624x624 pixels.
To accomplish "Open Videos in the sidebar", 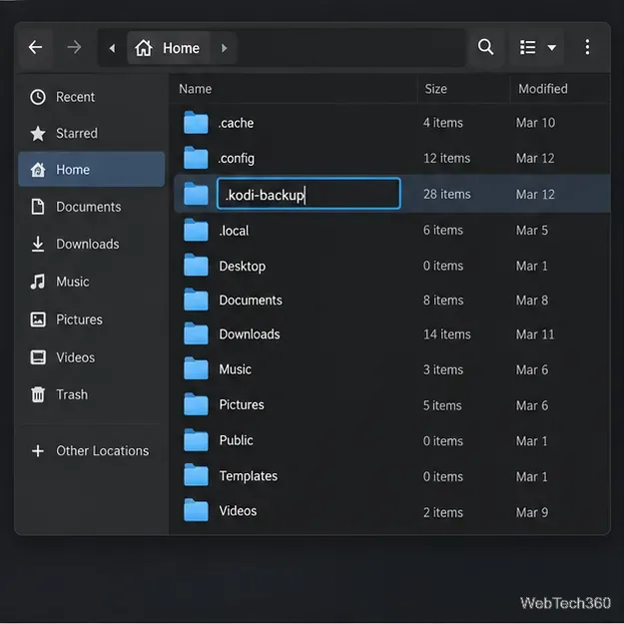I will pyautogui.click(x=91, y=357).
